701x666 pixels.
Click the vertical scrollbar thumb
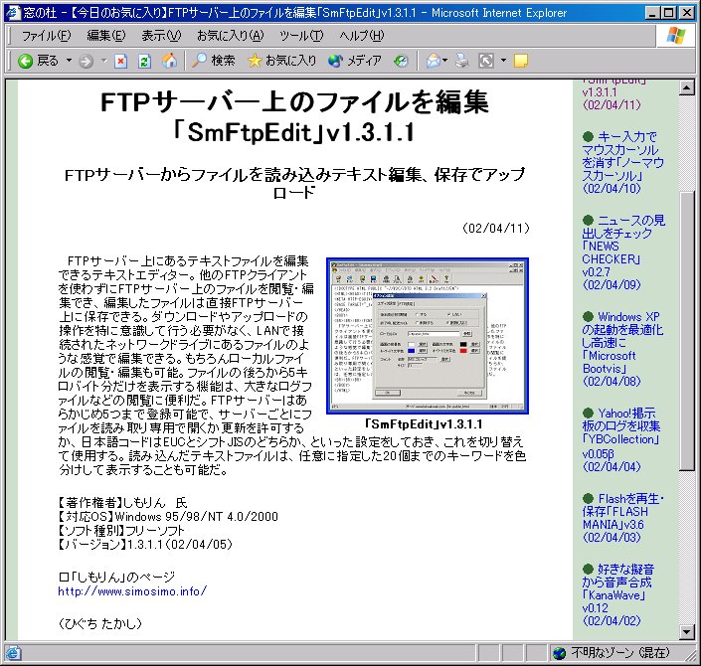tap(686, 331)
